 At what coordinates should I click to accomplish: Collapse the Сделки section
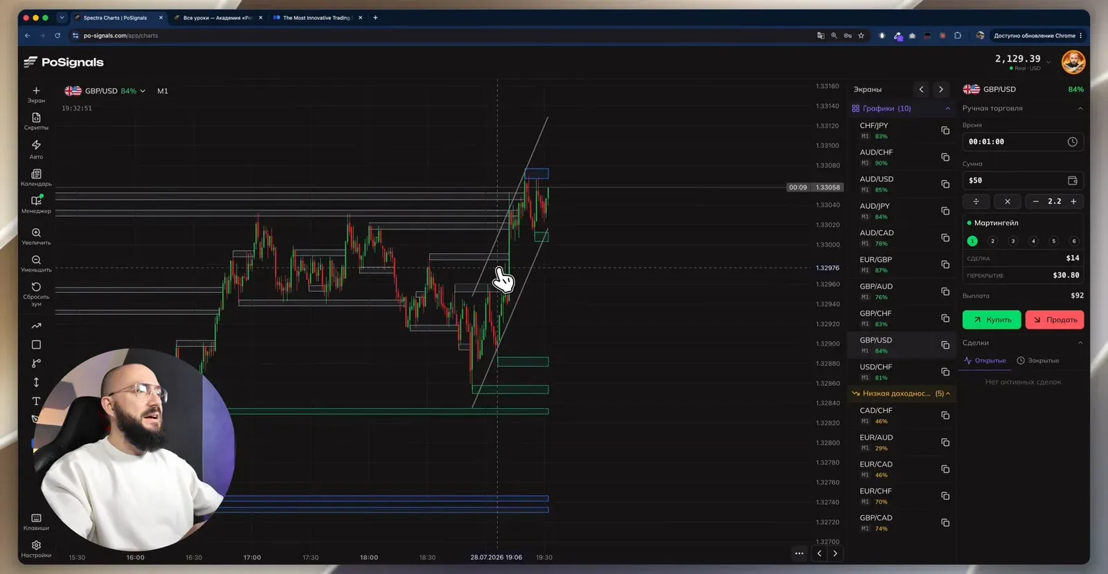pyautogui.click(x=1080, y=343)
